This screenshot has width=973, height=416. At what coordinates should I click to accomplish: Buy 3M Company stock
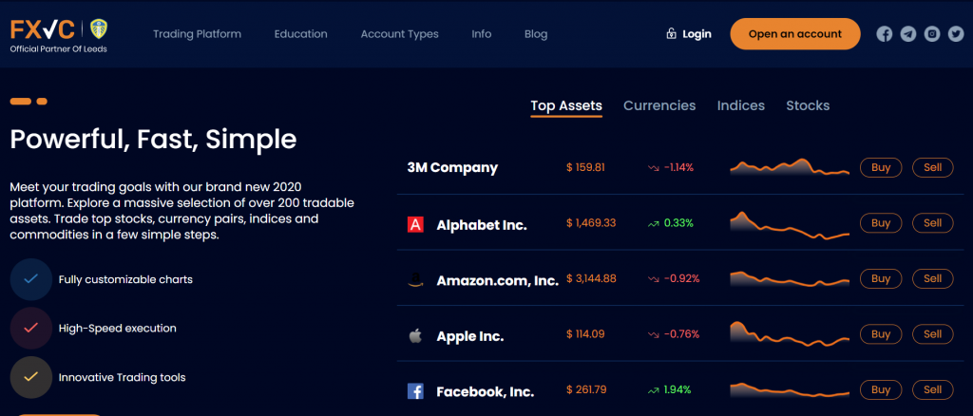click(881, 167)
